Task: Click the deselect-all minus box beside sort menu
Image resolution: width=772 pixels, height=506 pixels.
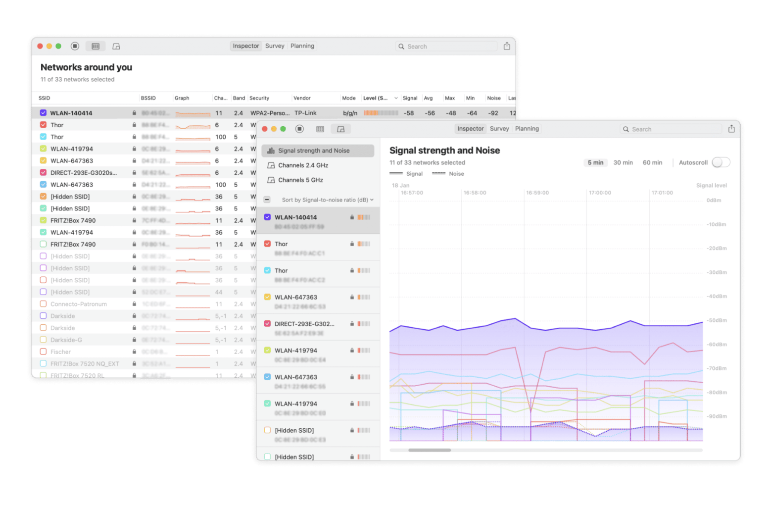Action: [267, 200]
